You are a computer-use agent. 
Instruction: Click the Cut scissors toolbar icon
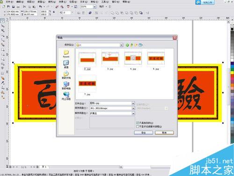[24, 7]
